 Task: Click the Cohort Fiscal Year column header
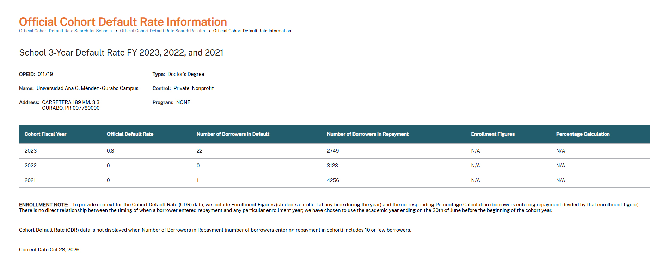tap(45, 134)
